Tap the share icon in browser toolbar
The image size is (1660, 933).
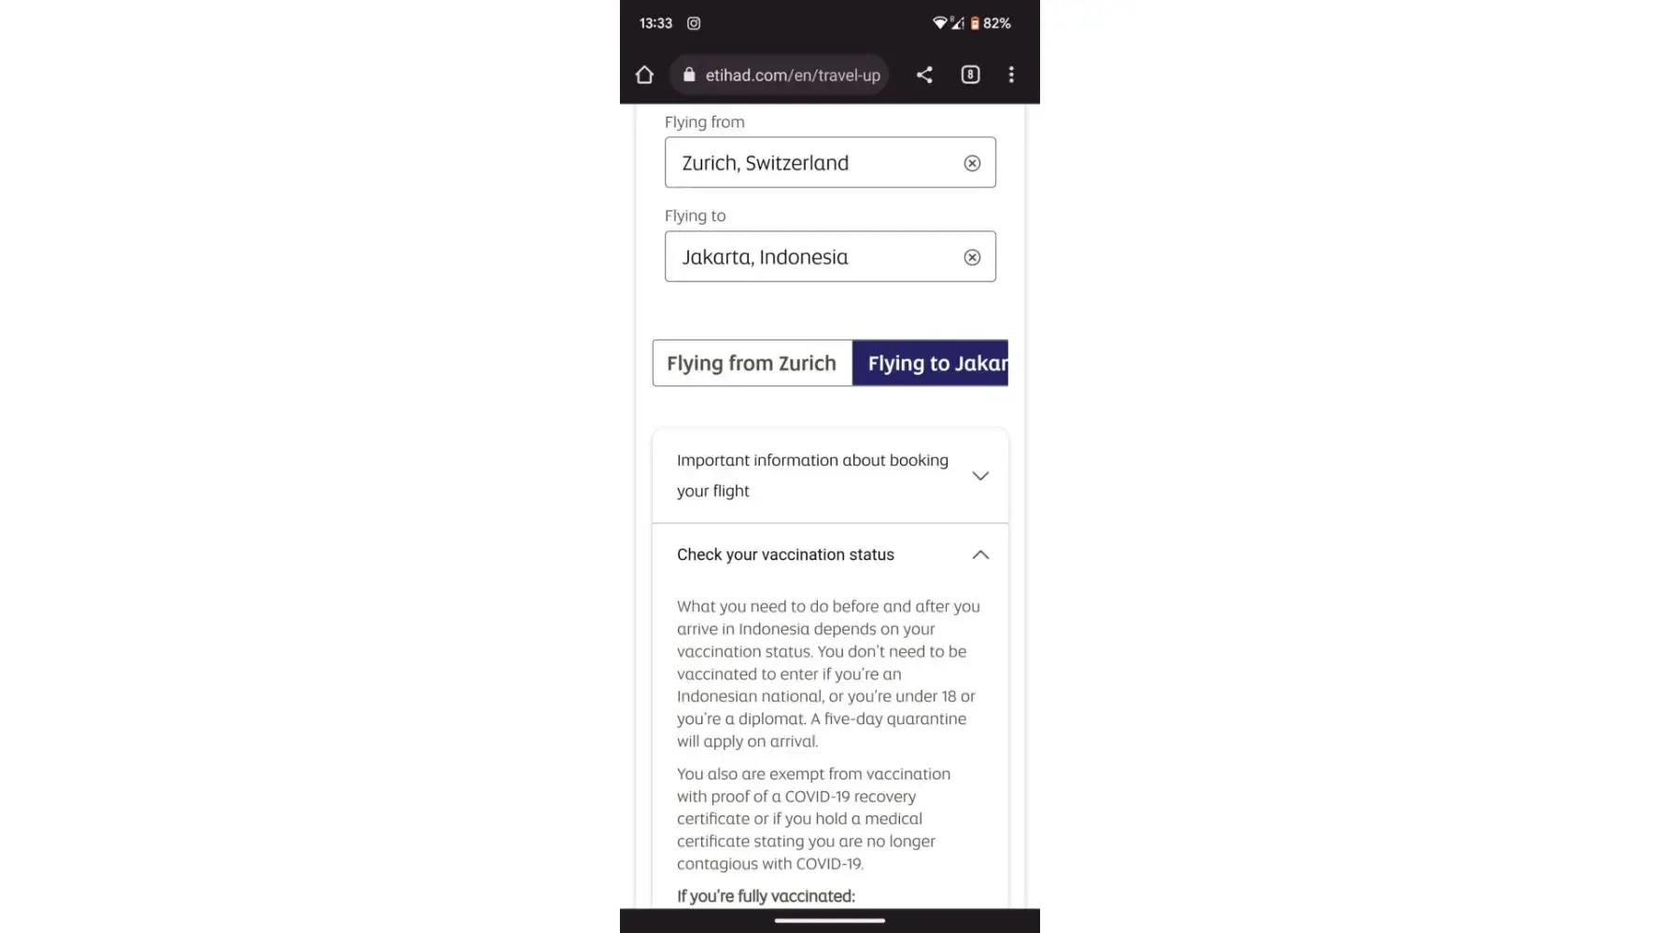pos(924,75)
